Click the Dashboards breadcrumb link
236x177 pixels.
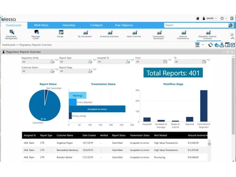point(8,45)
